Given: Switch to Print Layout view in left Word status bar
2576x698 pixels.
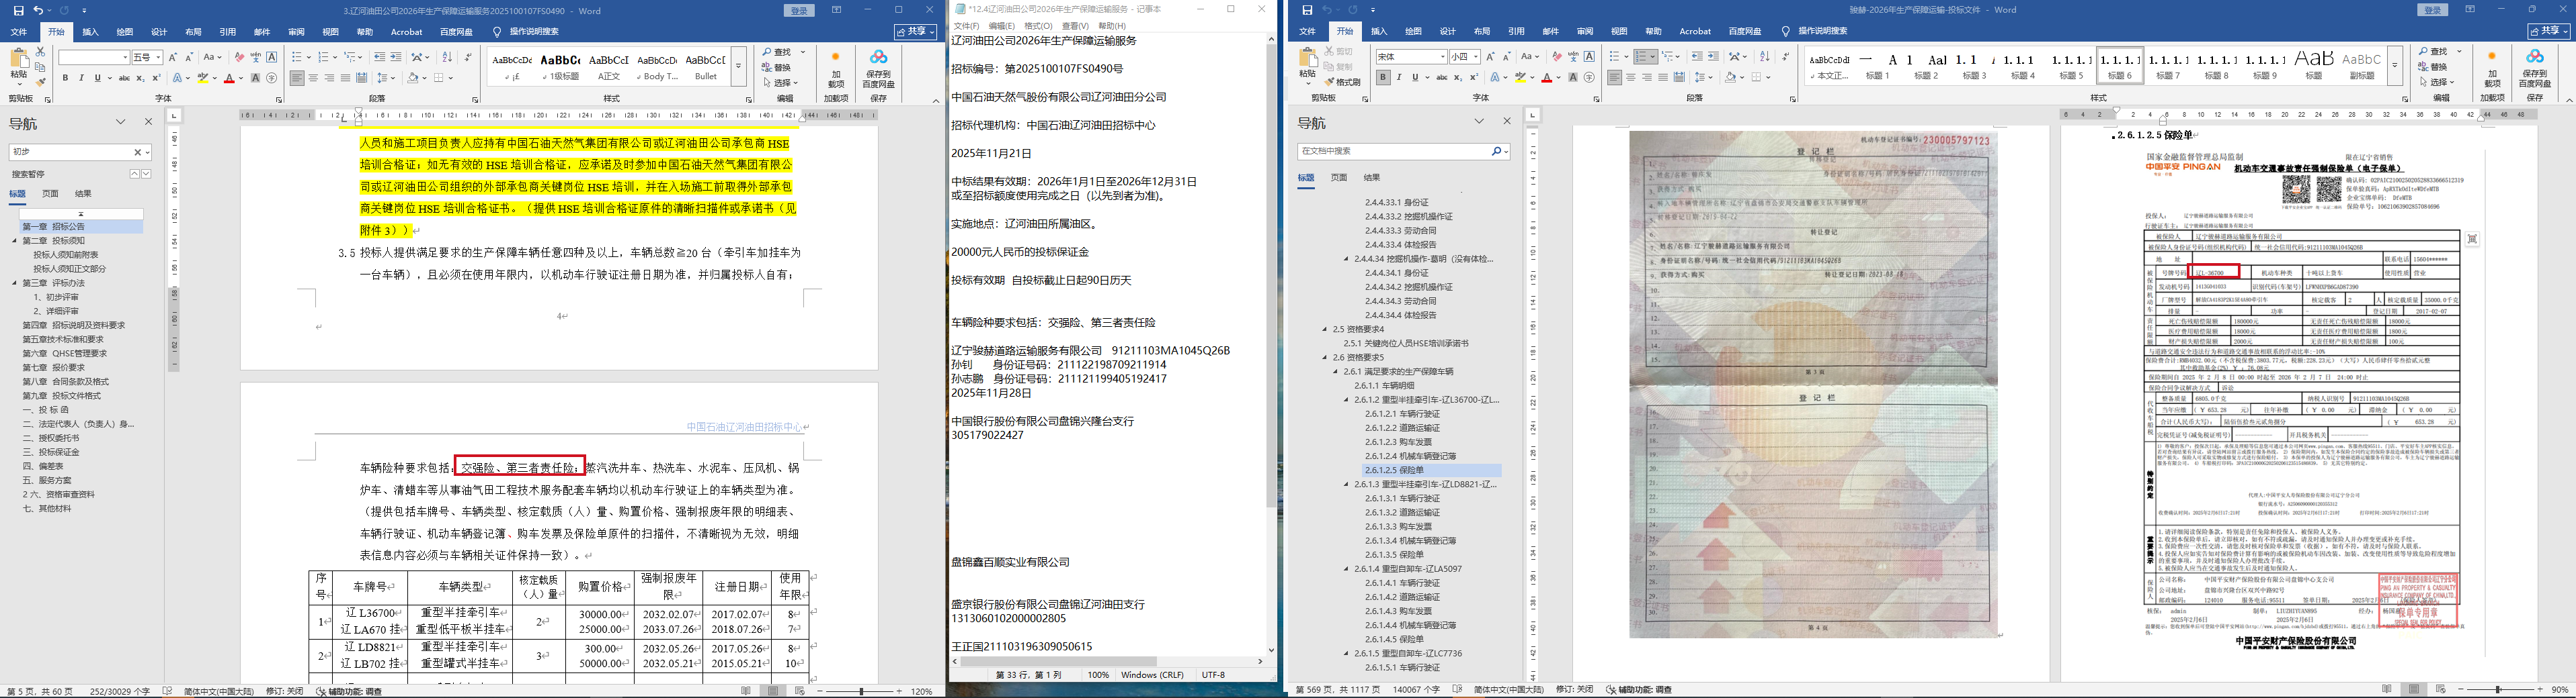Looking at the screenshot, I should [773, 691].
